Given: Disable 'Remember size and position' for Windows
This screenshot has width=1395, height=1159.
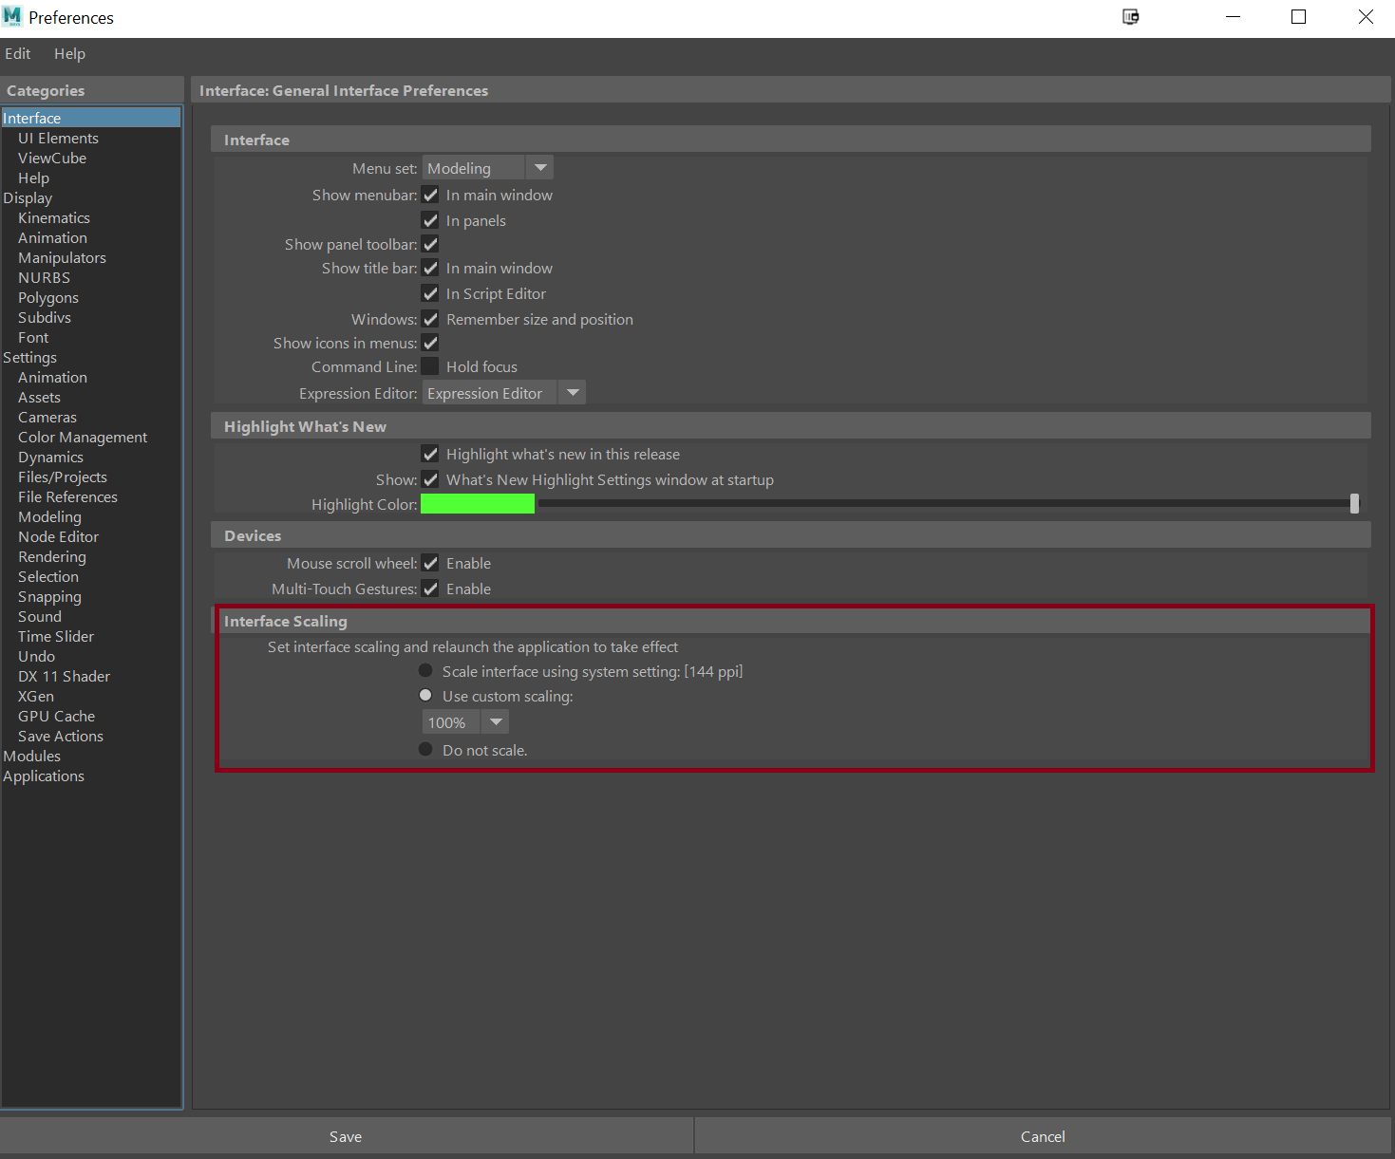Looking at the screenshot, I should point(430,319).
